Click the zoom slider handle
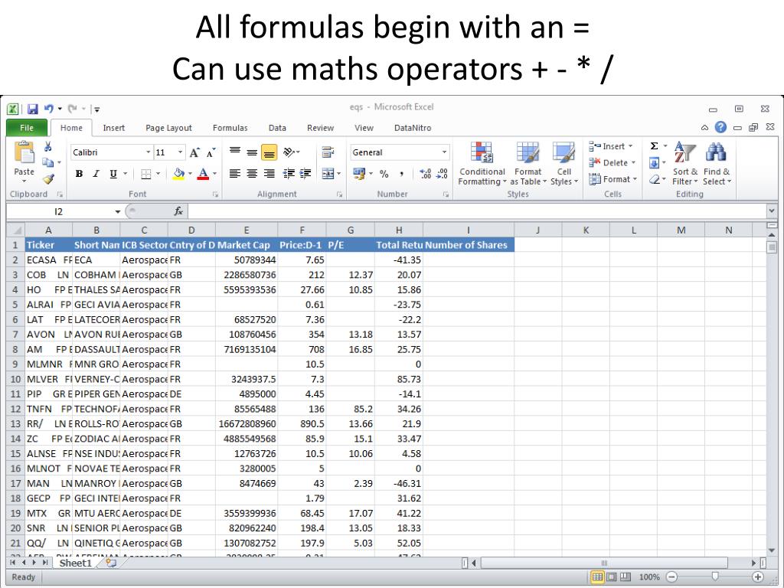The image size is (784, 588). (715, 577)
